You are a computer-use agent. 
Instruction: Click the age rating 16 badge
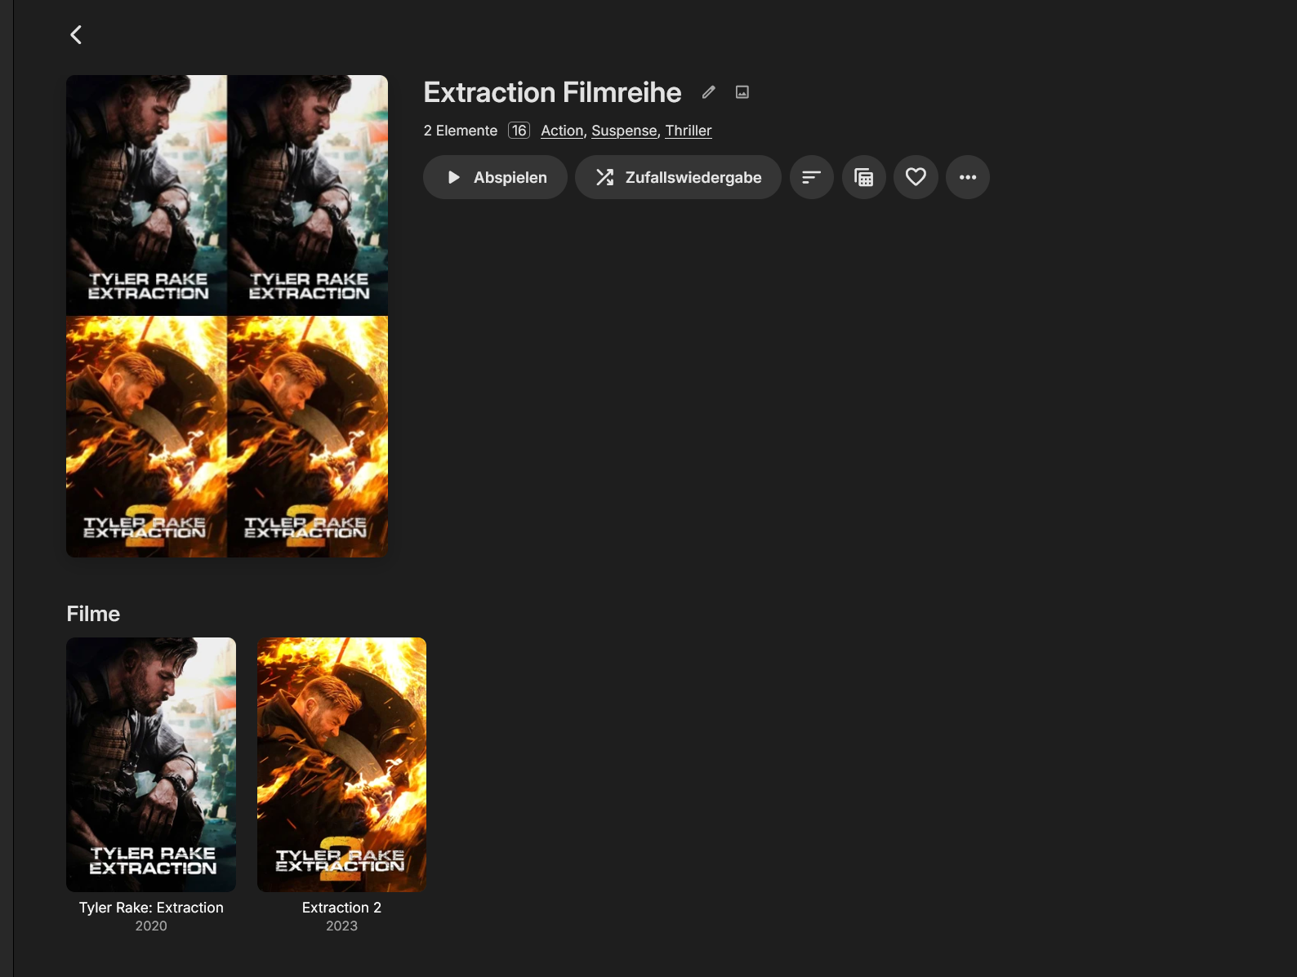(519, 131)
